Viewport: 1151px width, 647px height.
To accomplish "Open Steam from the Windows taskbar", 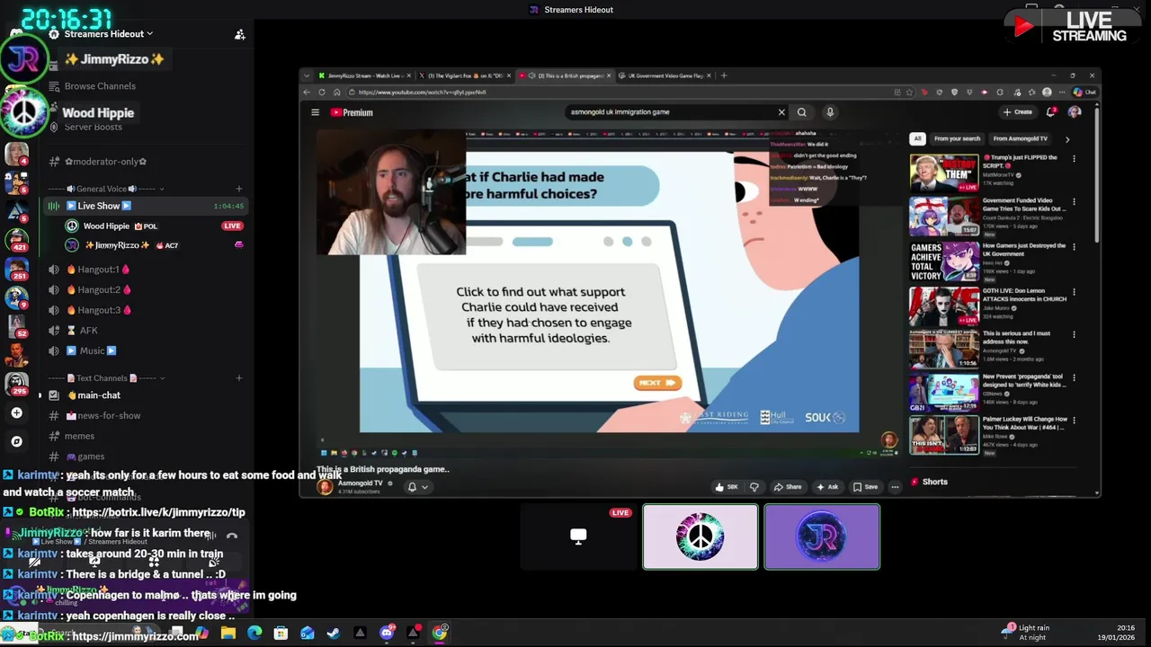I will pos(334,633).
